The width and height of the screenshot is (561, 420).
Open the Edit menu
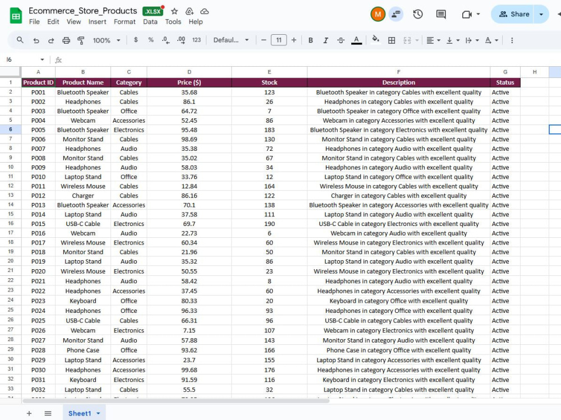click(x=53, y=21)
